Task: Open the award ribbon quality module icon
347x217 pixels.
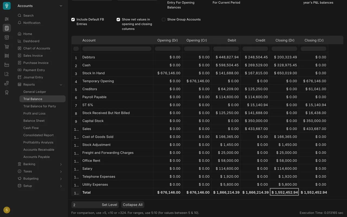Action: (7, 92)
